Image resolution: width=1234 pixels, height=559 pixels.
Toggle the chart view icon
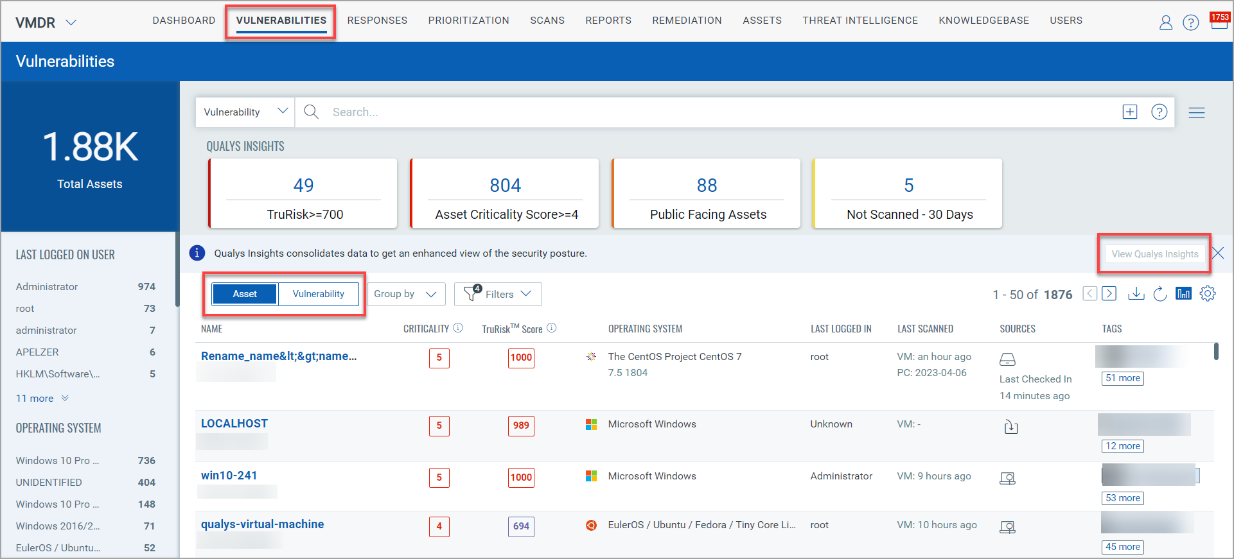point(1183,293)
